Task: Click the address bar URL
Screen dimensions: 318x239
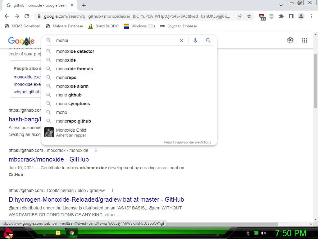Action: [137, 16]
